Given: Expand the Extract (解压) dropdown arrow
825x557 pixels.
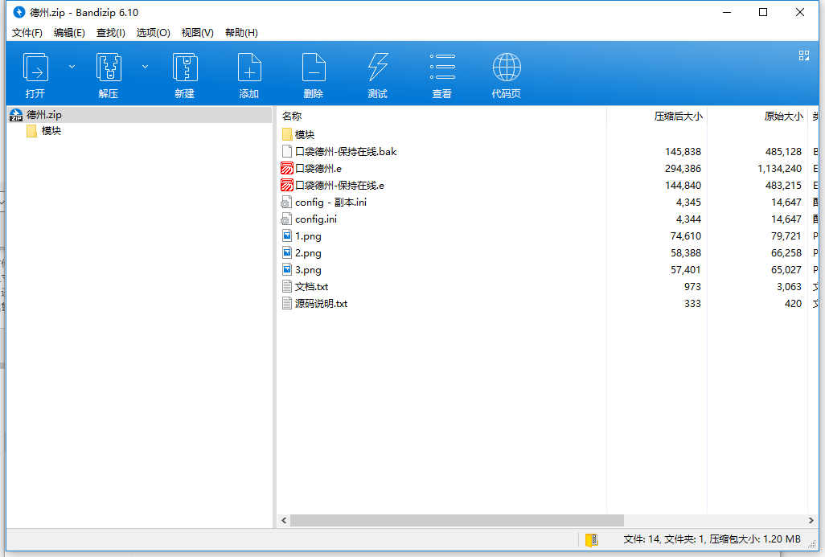Looking at the screenshot, I should click(146, 67).
